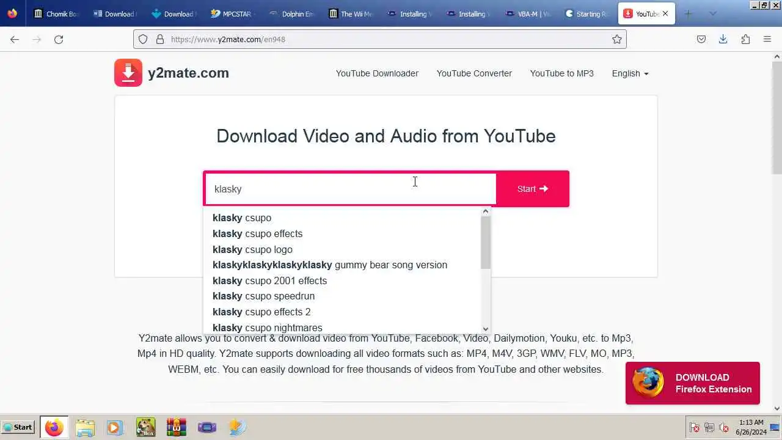Click the suggestion list scrollbar thumb
This screenshot has height=440, width=782.
[486, 242]
